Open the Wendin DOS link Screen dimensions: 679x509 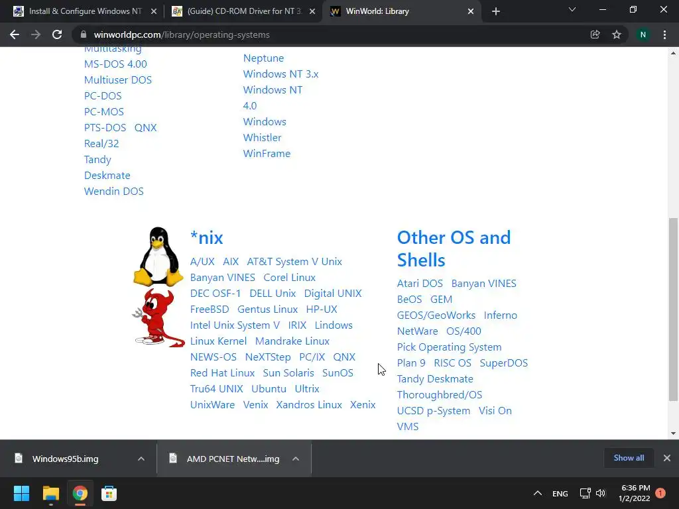click(114, 192)
